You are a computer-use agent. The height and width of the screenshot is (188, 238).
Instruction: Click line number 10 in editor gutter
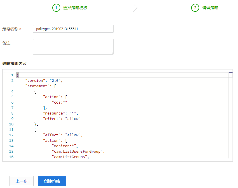click(x=11, y=124)
